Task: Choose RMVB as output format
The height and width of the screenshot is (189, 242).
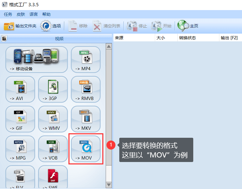Action: (x=86, y=89)
